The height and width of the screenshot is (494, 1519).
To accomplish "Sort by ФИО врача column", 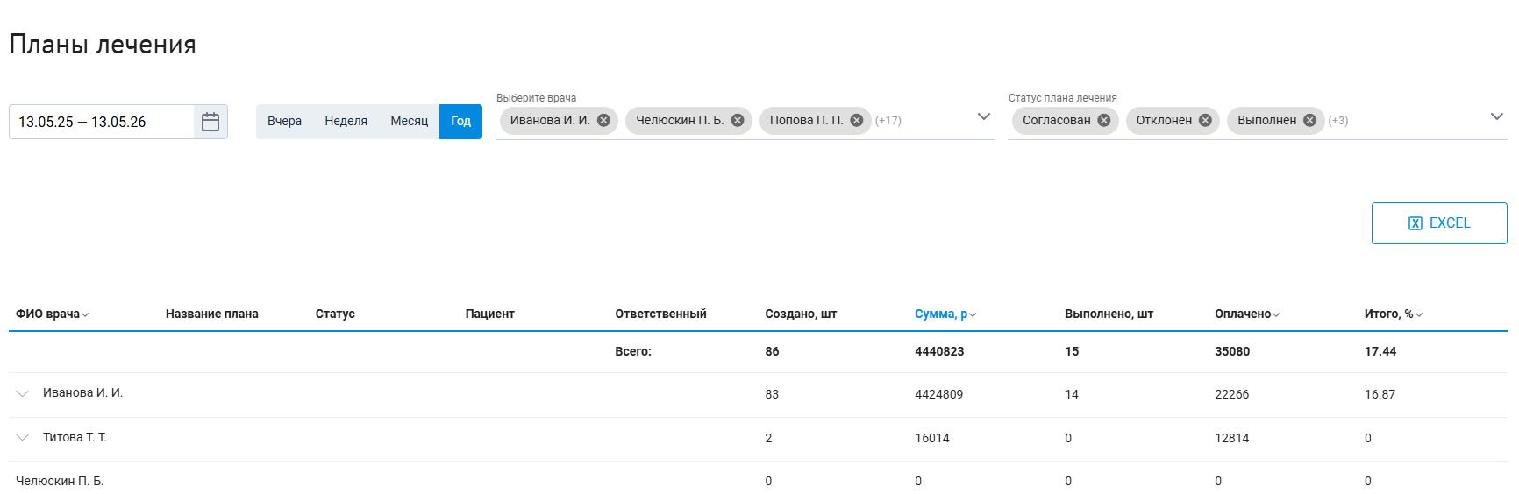I will click(x=52, y=314).
